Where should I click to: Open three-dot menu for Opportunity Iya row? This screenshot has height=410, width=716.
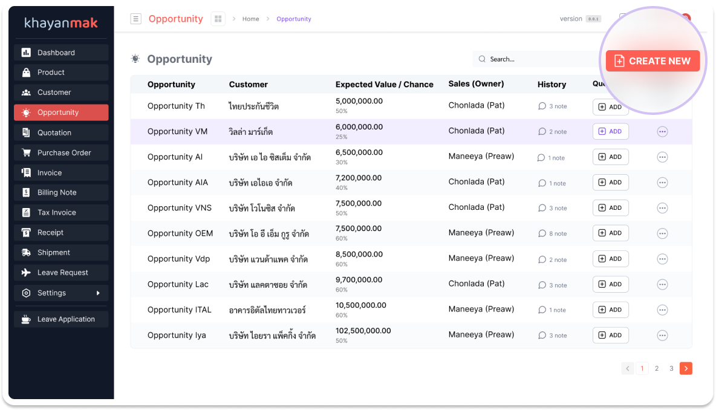coord(662,336)
